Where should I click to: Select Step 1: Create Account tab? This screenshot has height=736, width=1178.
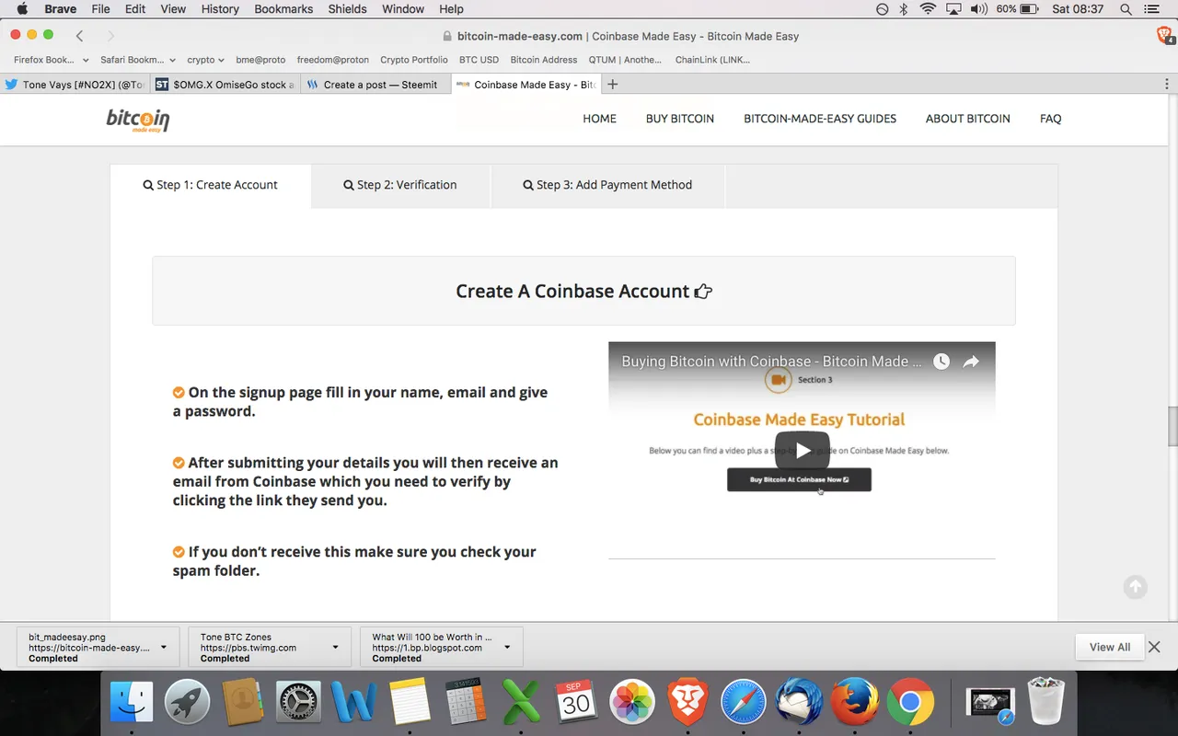point(211,185)
